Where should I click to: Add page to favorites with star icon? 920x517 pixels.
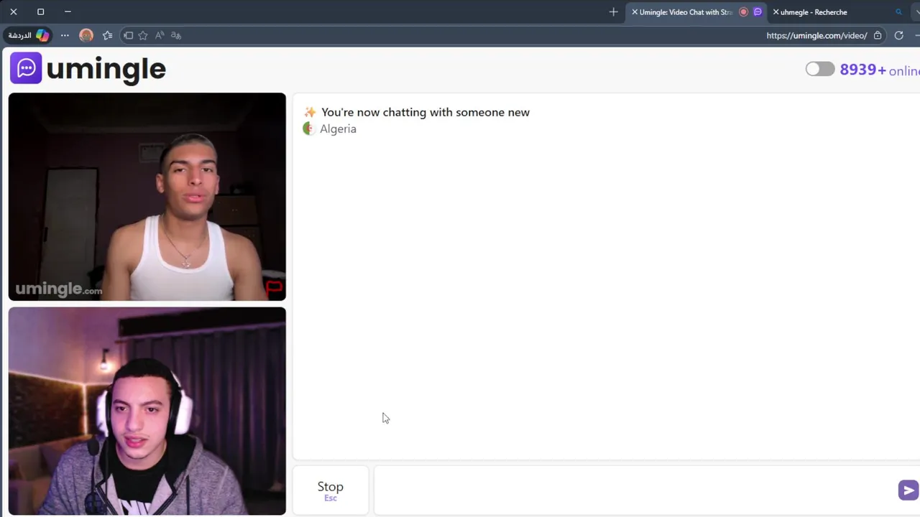coord(143,35)
